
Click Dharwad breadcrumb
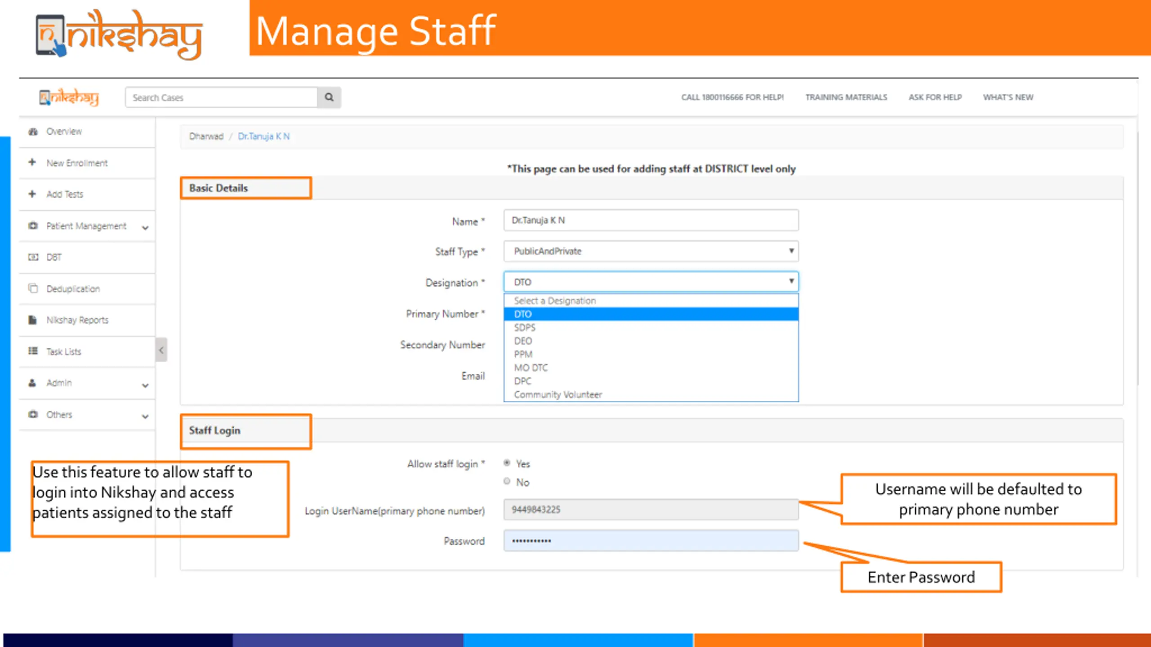pos(206,136)
